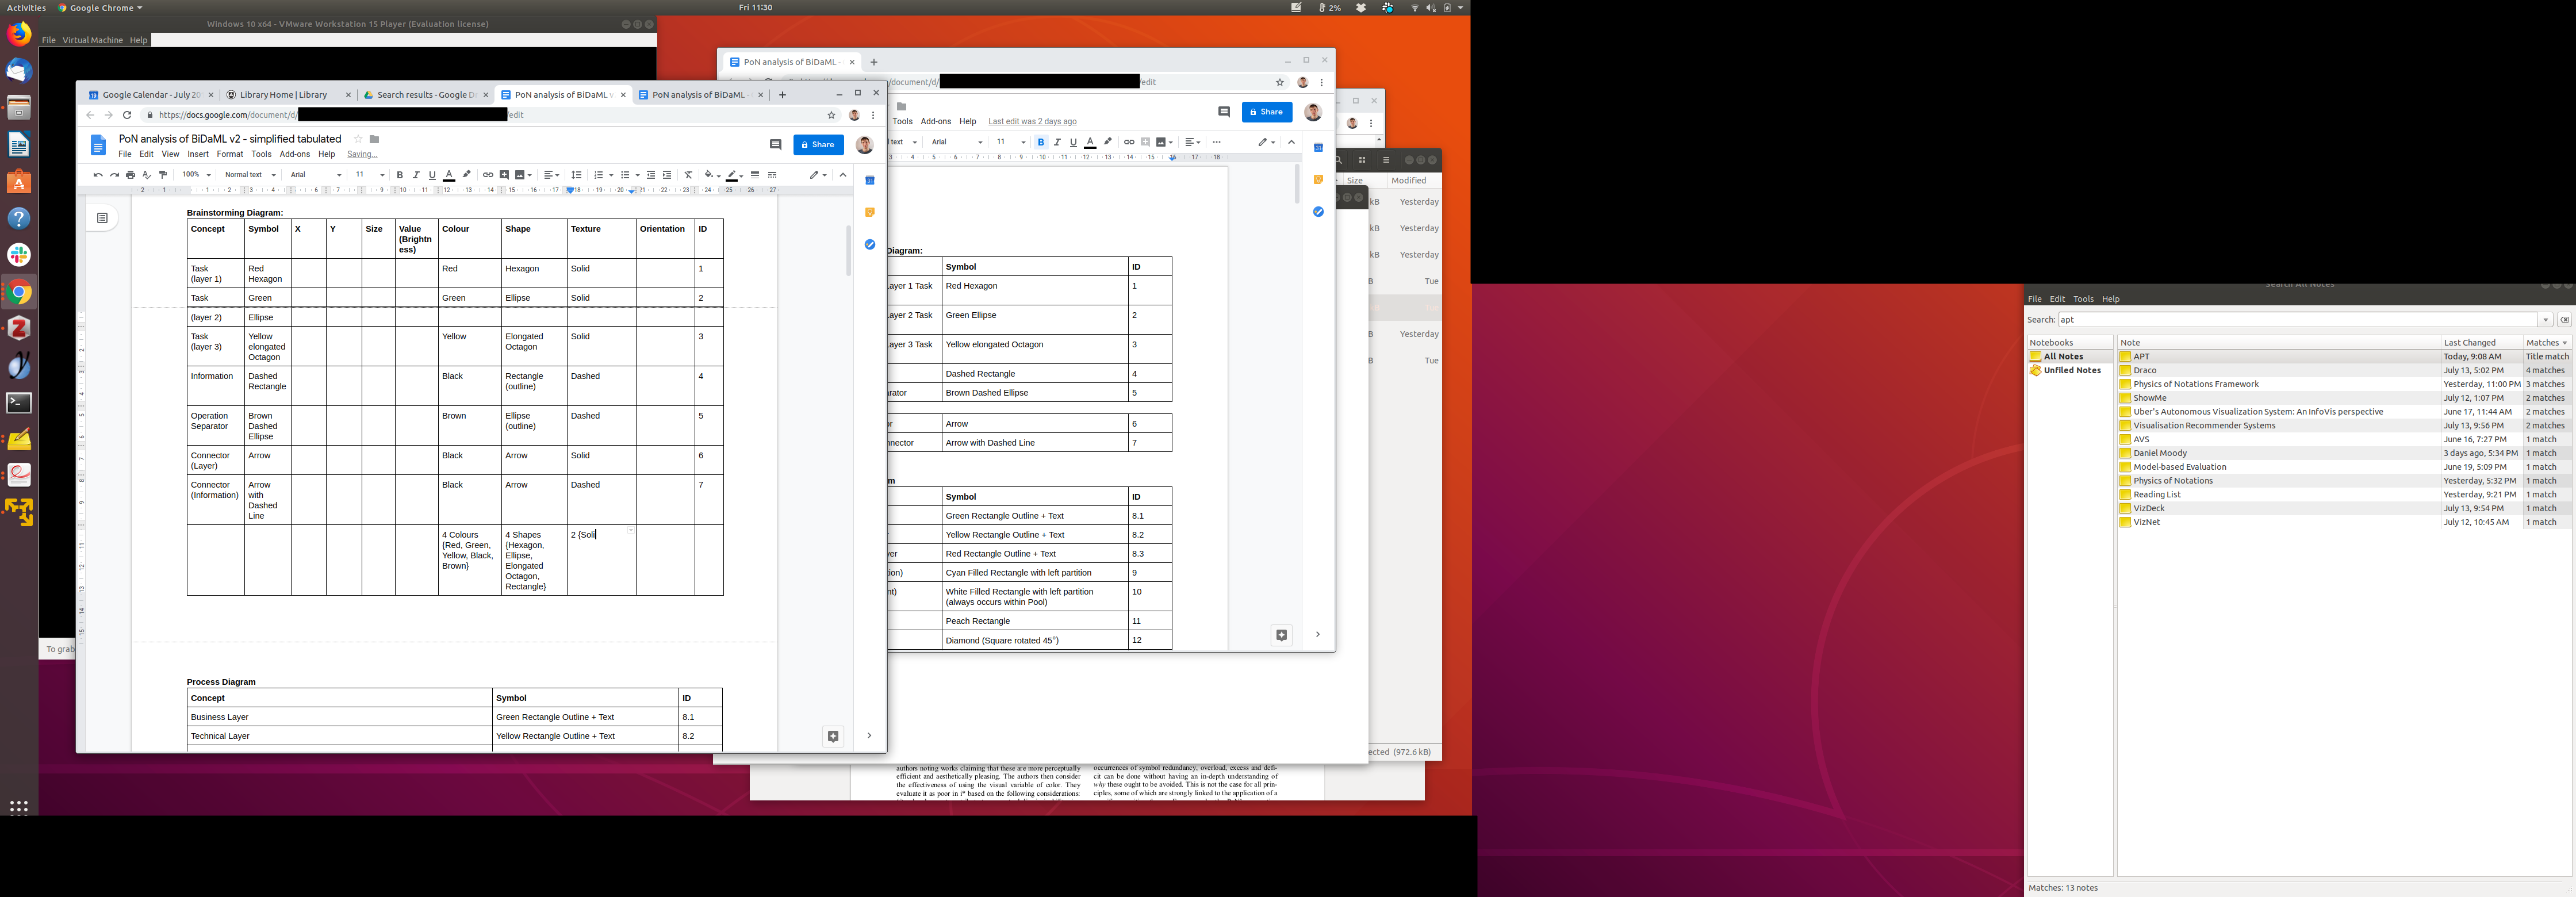Click the Print icon in Docs toolbar
2576x897 pixels.
click(x=130, y=175)
